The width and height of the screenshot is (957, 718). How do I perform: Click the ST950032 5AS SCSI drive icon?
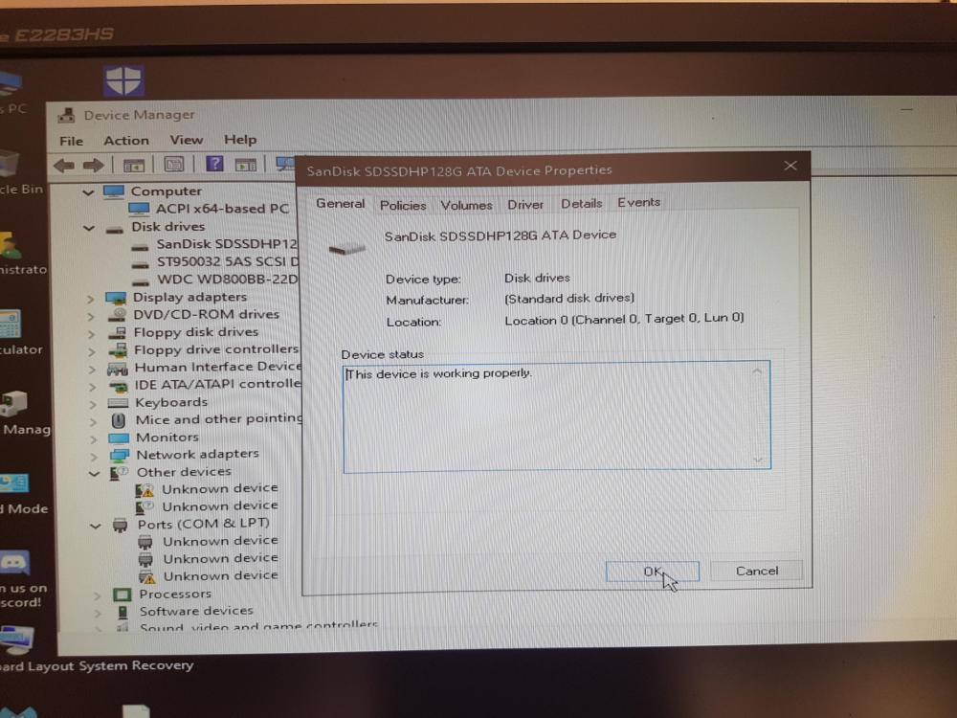coord(141,264)
